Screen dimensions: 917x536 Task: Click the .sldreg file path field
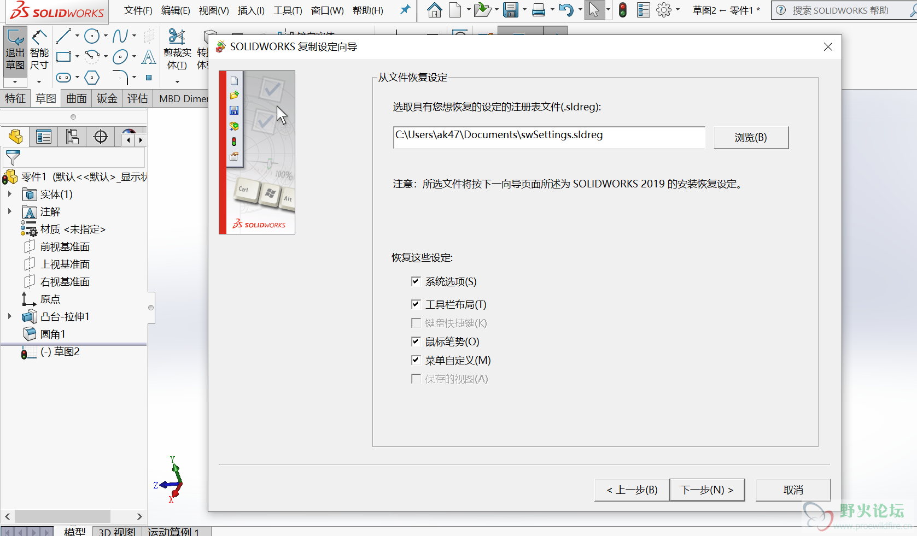[x=549, y=137]
